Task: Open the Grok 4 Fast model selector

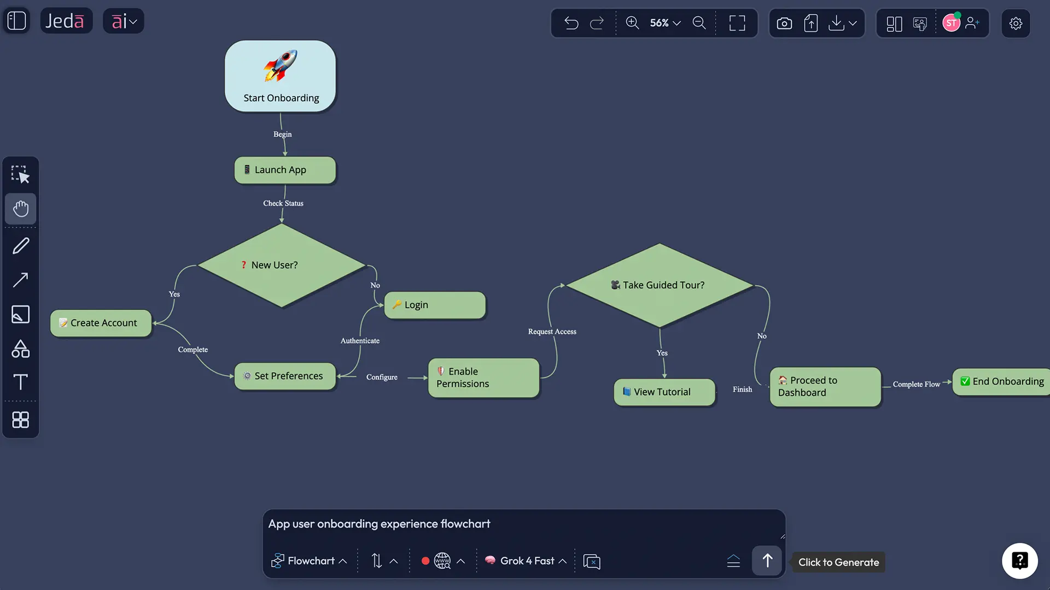Action: point(524,560)
